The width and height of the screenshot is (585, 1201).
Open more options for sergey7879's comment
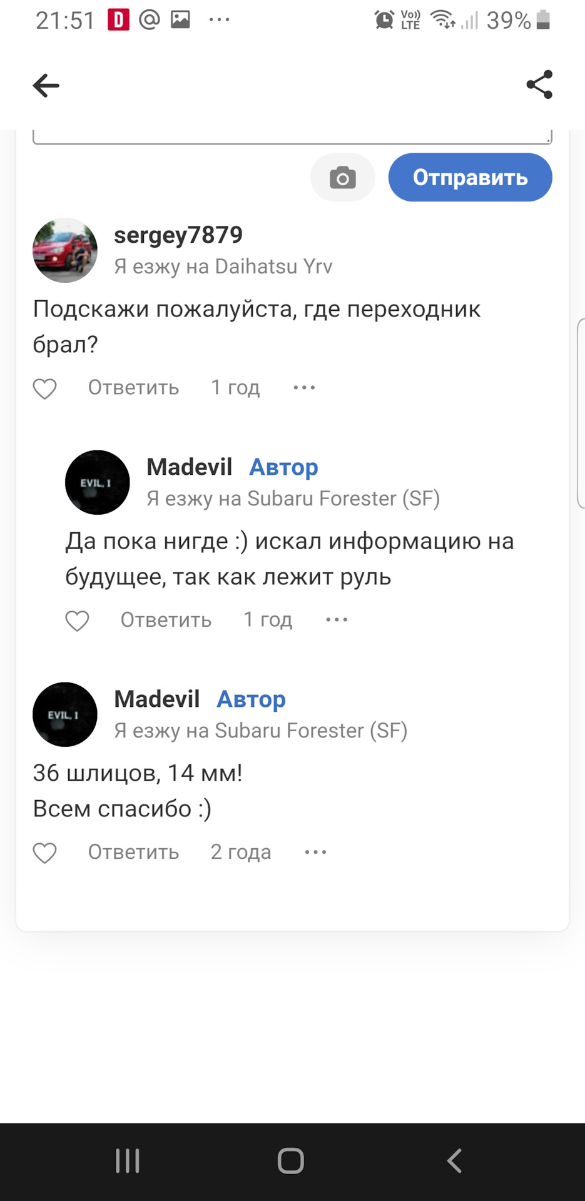(x=304, y=388)
